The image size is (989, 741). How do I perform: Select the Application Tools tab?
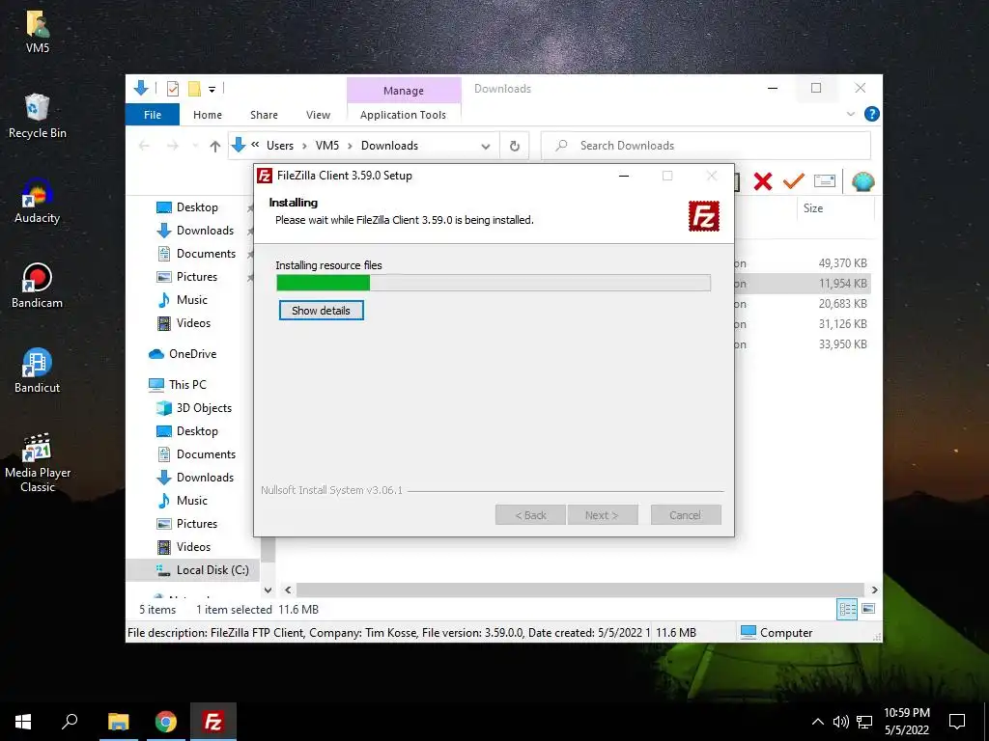403,115
